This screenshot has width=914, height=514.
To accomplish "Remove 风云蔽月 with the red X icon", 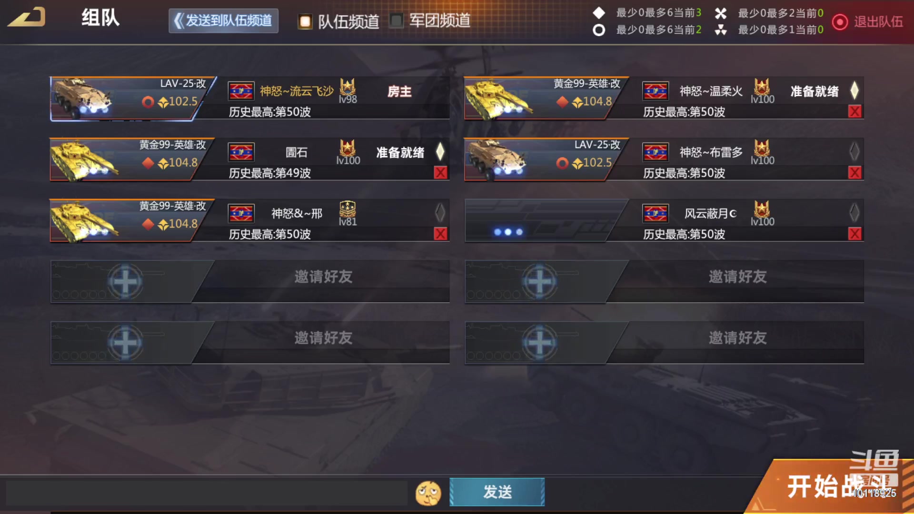I will (x=855, y=234).
